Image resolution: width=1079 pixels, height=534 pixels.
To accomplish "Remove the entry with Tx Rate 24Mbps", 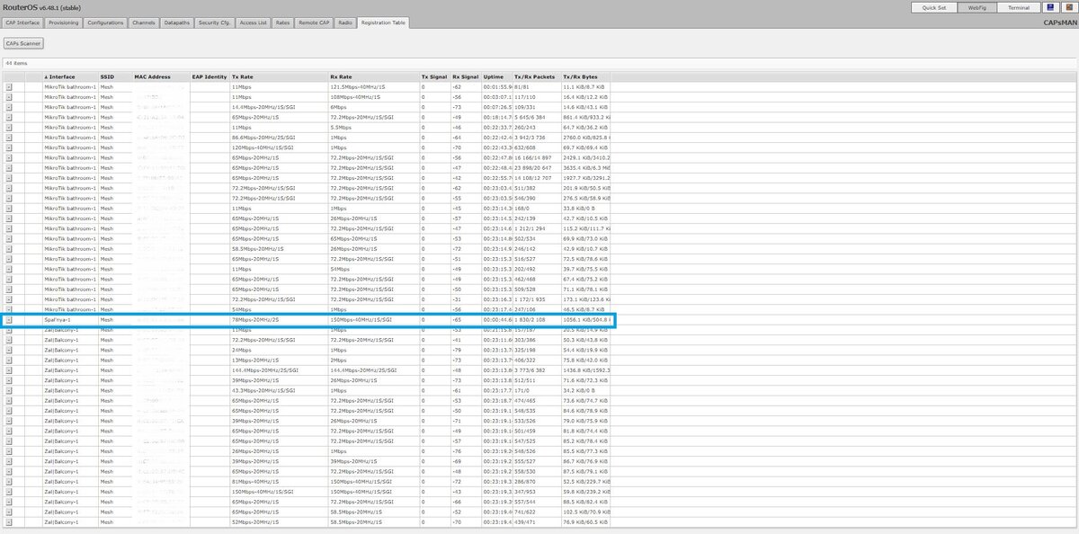I will (9, 350).
